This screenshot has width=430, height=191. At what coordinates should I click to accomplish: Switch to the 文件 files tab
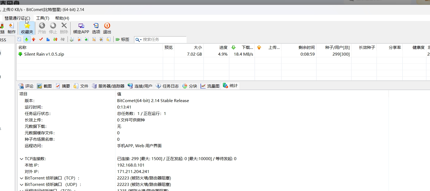point(81,86)
